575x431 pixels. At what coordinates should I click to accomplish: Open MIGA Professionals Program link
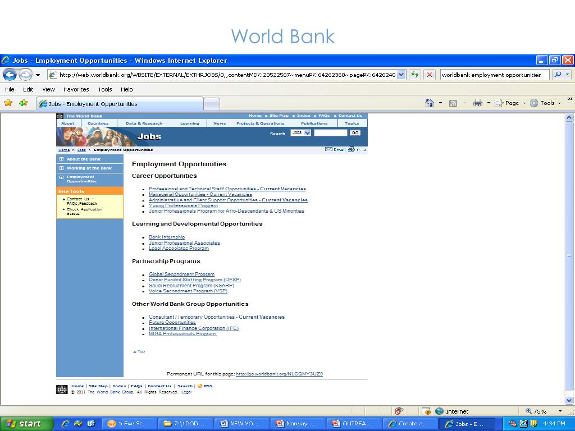[182, 334]
